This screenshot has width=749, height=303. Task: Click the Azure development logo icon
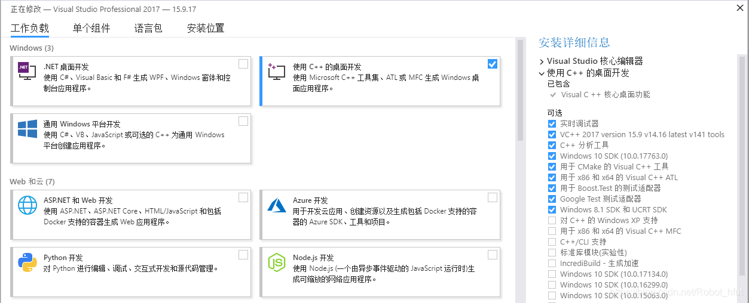coord(277,205)
